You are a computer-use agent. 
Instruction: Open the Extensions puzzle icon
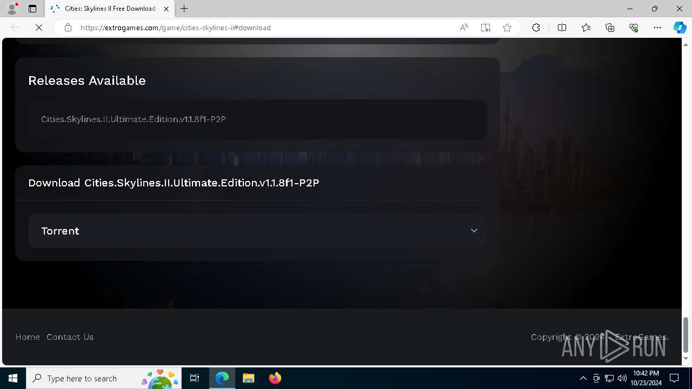[536, 28]
